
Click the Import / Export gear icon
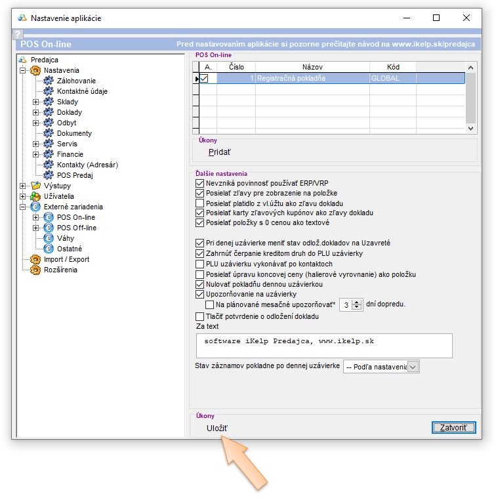[35, 259]
